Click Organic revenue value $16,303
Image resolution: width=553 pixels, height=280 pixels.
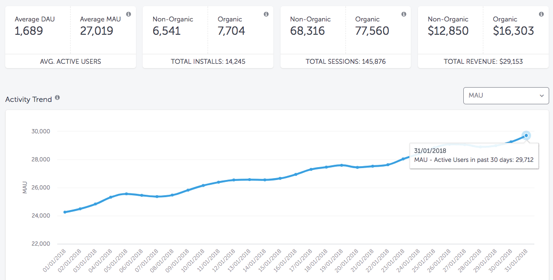point(513,31)
